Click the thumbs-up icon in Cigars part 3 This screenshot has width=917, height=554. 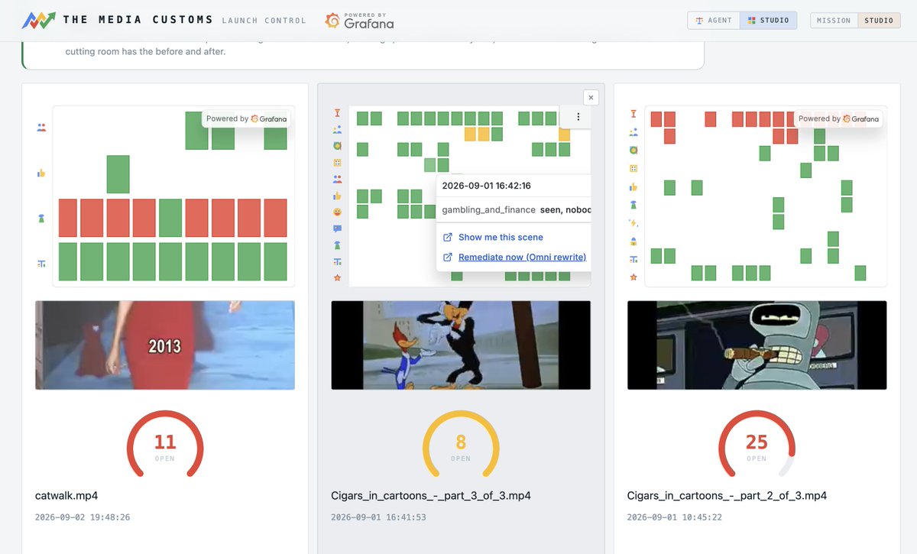tap(337, 196)
